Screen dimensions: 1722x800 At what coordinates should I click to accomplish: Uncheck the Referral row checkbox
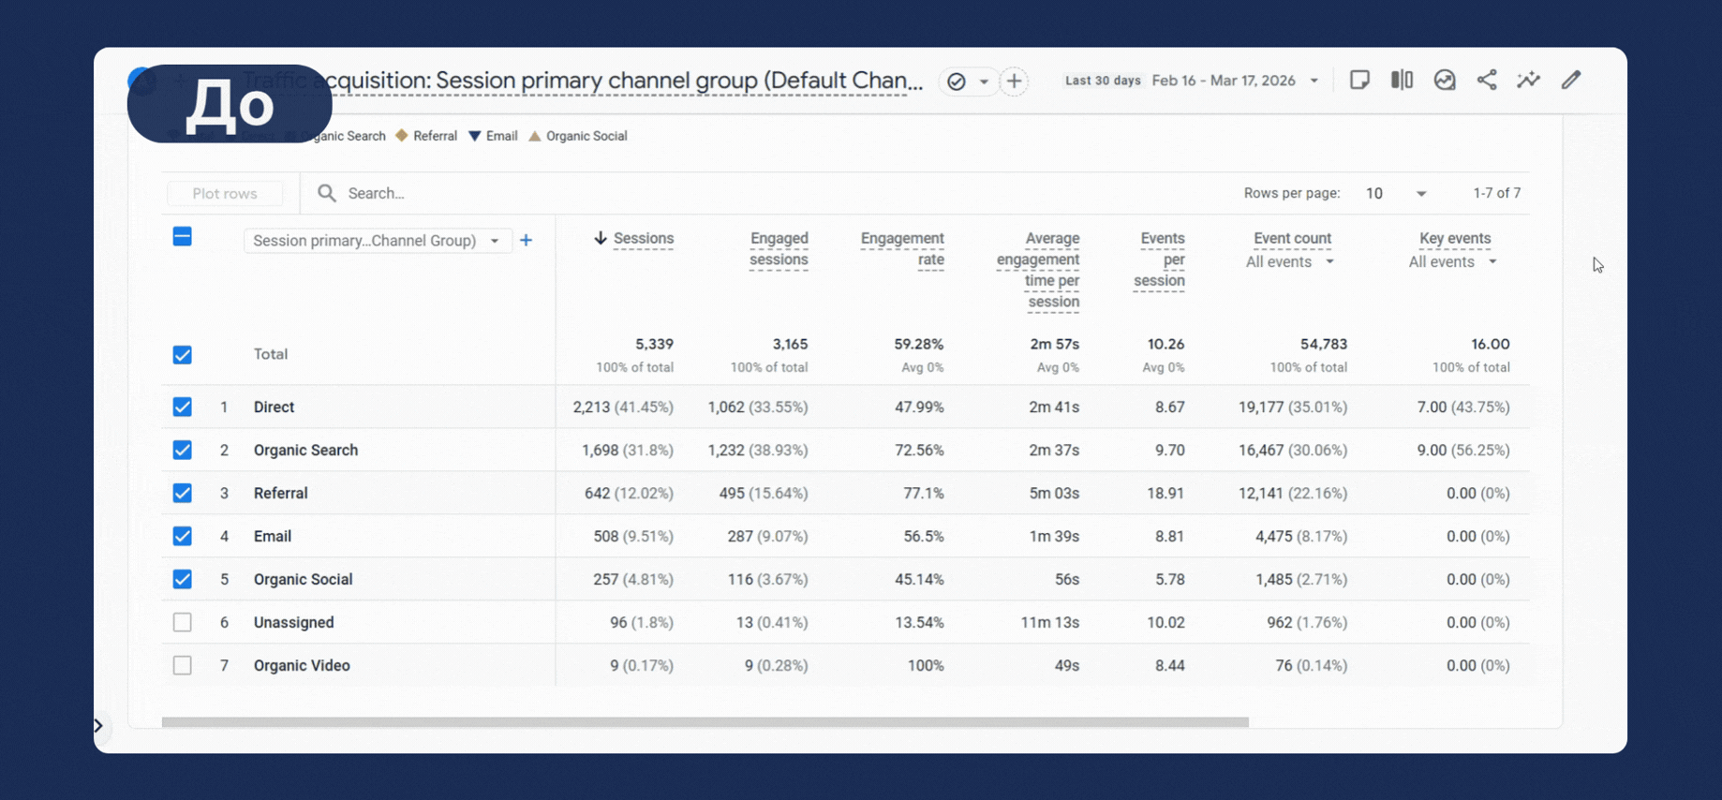tap(183, 494)
